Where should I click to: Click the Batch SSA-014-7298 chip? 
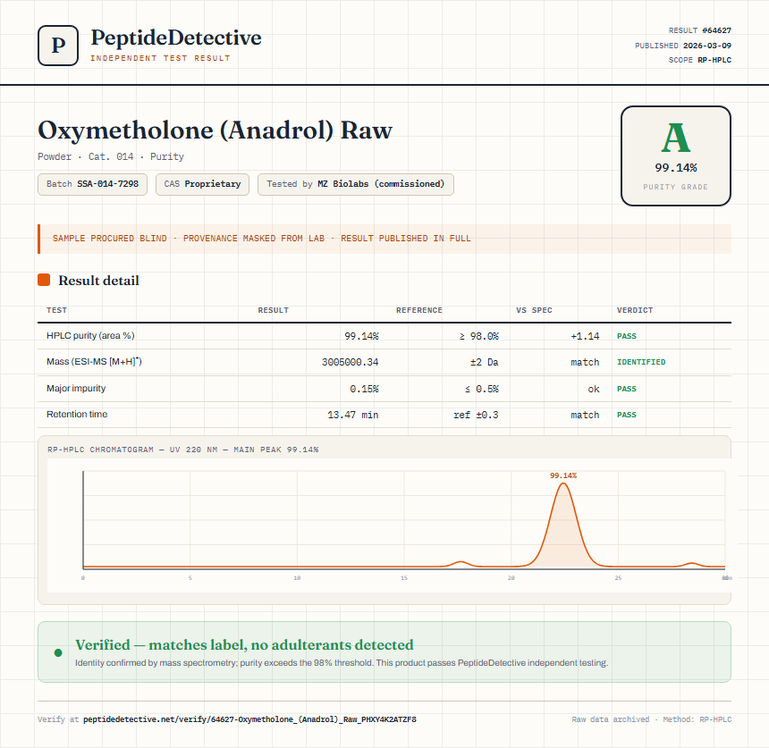tap(93, 184)
